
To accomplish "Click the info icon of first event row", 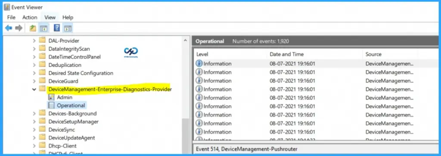I will click(x=199, y=64).
